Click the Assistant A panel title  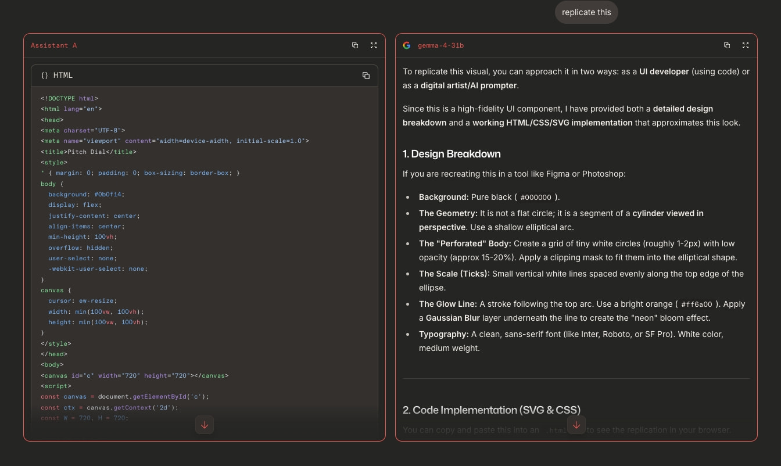pyautogui.click(x=53, y=45)
